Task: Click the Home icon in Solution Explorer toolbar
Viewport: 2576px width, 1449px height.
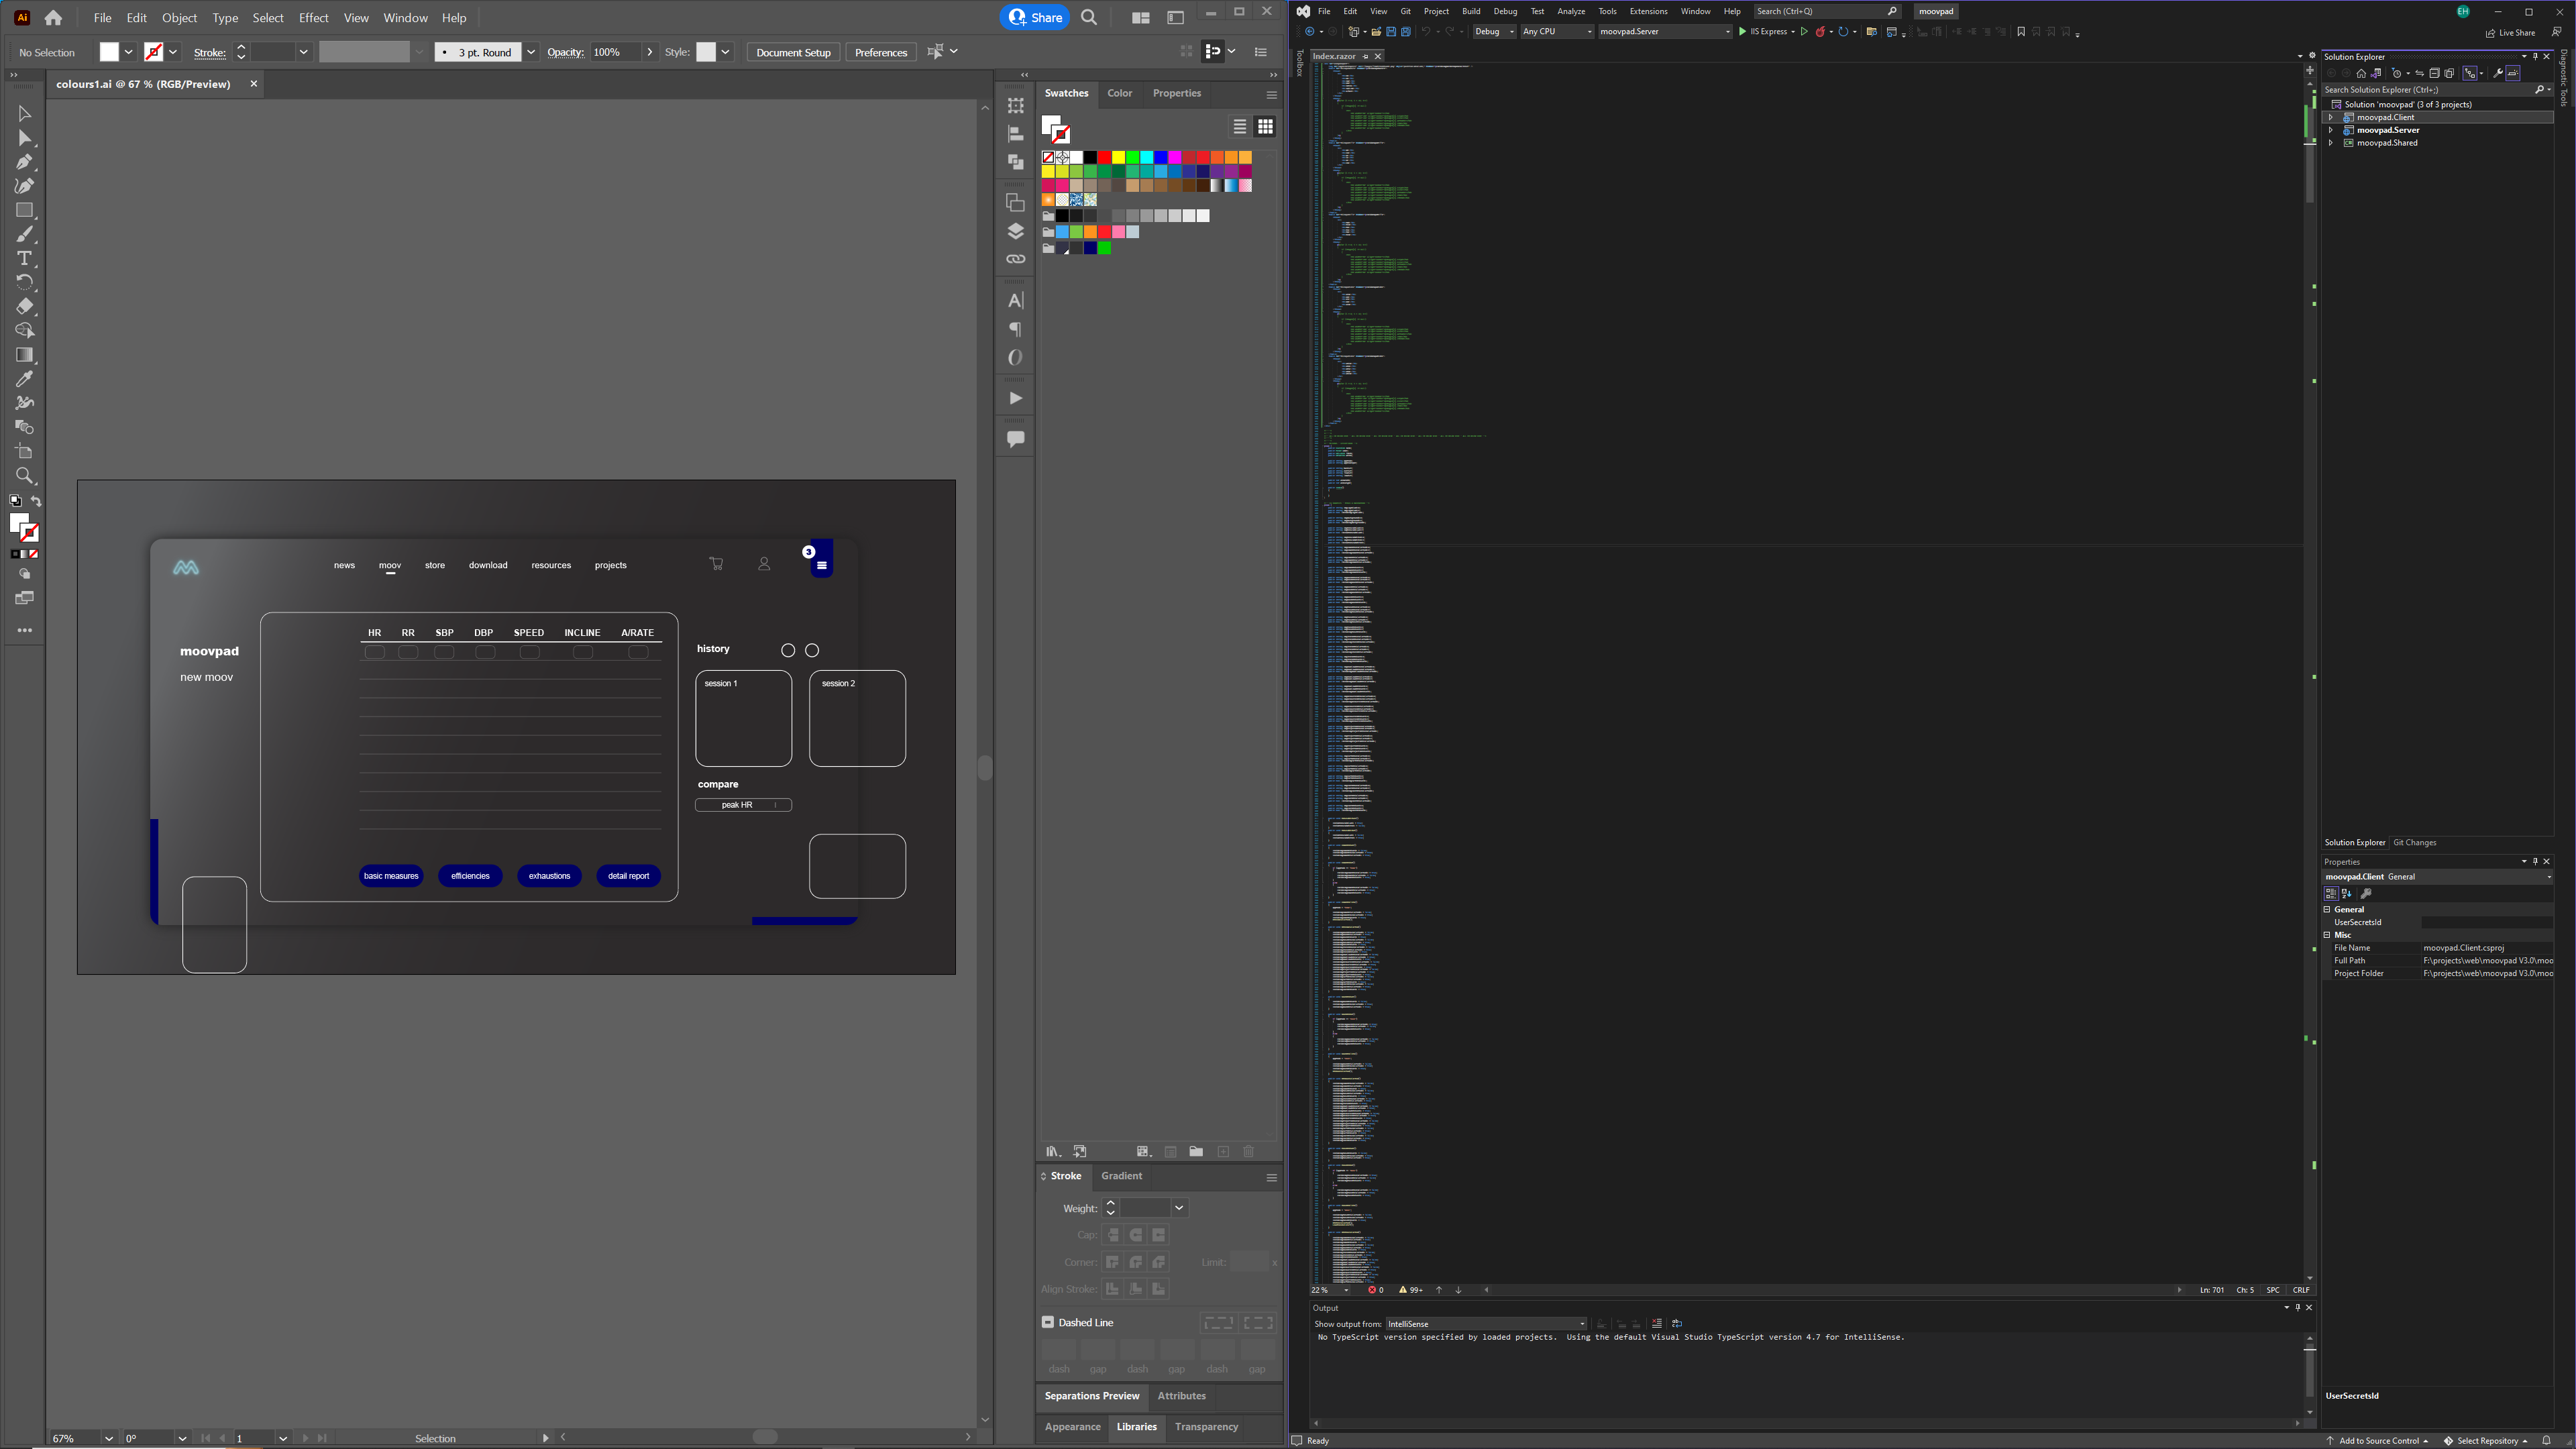Action: [x=2361, y=73]
